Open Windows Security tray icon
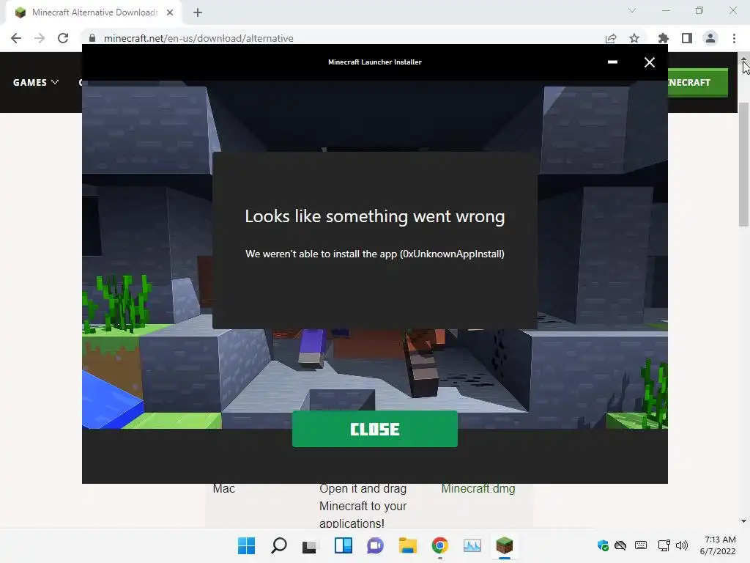 pos(603,545)
